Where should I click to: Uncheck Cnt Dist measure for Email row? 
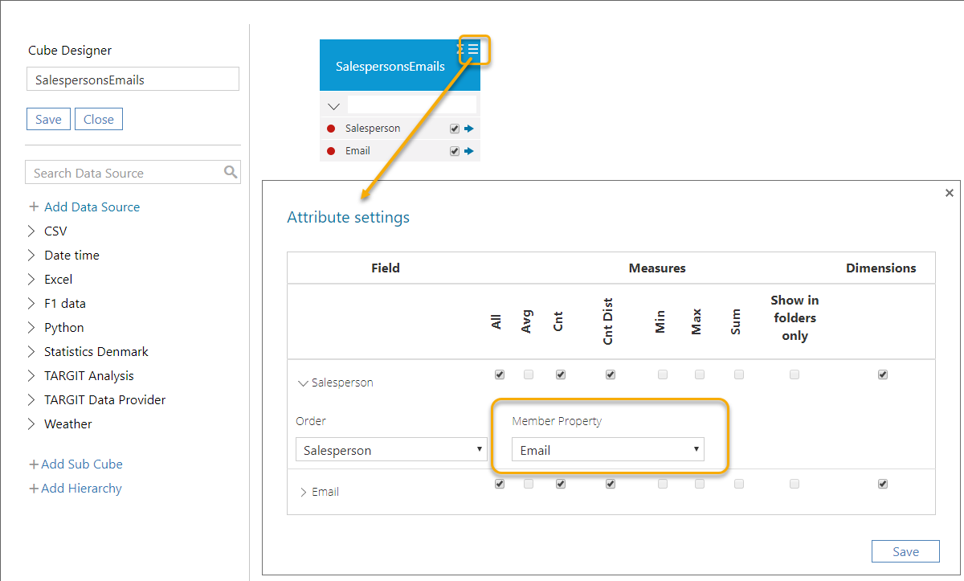click(611, 484)
